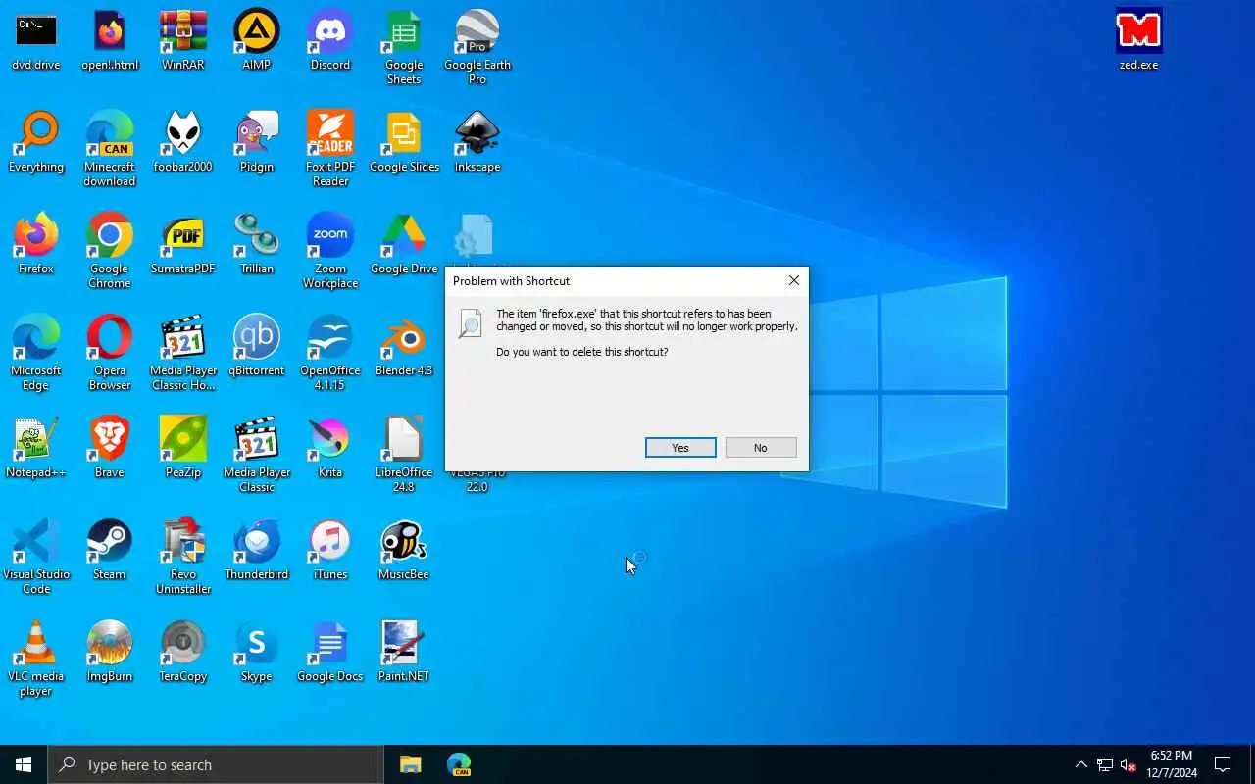Select the Trillian shortcut
Image resolution: width=1255 pixels, height=784 pixels.
pos(257,245)
